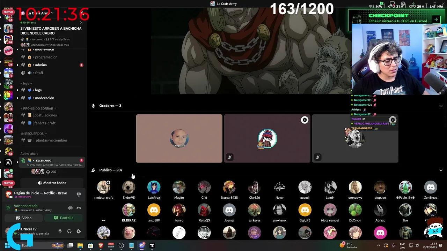
Task: Open the ESCENARIO stage under Activo ahora
Action: click(52, 162)
